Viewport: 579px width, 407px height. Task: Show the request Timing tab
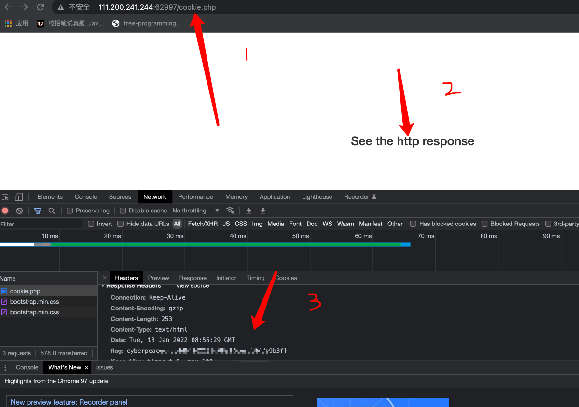pos(256,278)
